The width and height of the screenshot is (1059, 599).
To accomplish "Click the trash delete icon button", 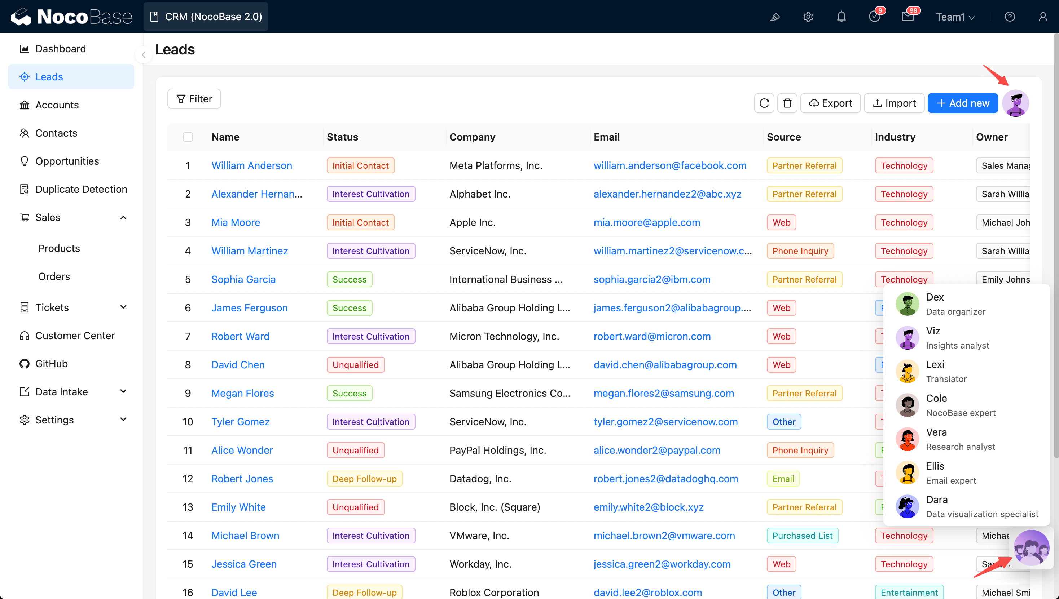I will (x=787, y=103).
